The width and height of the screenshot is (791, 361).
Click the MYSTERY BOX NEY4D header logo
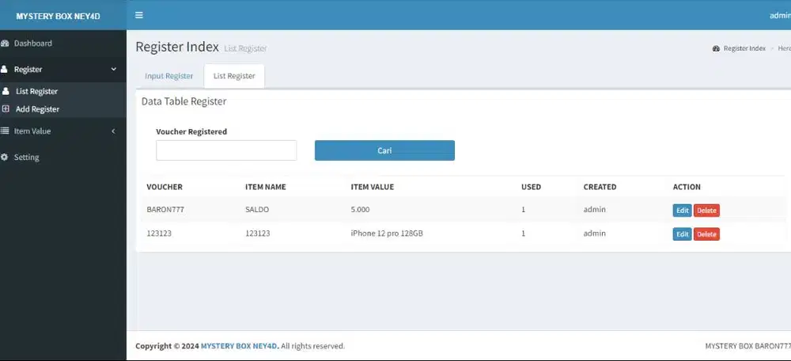pyautogui.click(x=58, y=16)
